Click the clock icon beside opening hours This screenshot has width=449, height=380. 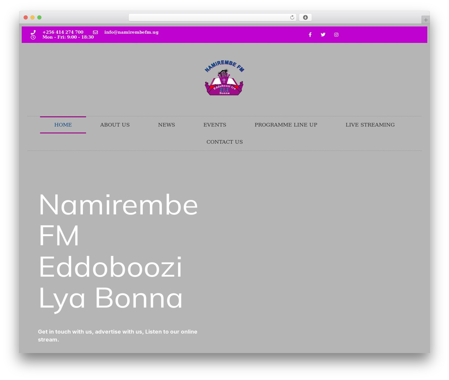pyautogui.click(x=33, y=37)
